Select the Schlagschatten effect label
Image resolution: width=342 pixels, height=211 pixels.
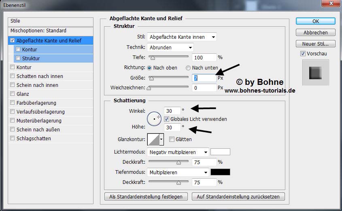tap(34, 139)
